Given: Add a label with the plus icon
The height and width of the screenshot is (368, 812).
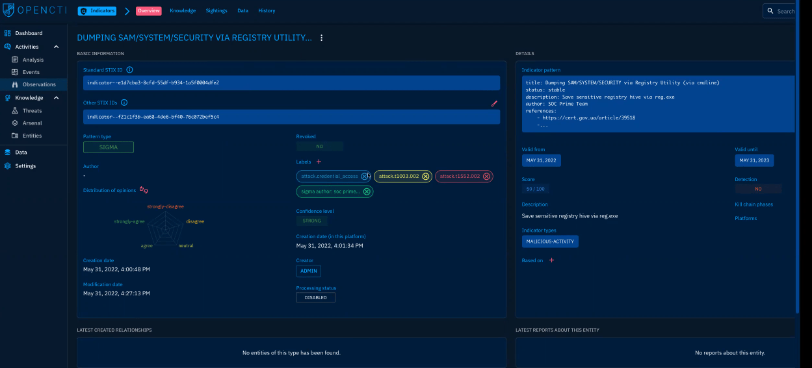Looking at the screenshot, I should point(319,162).
